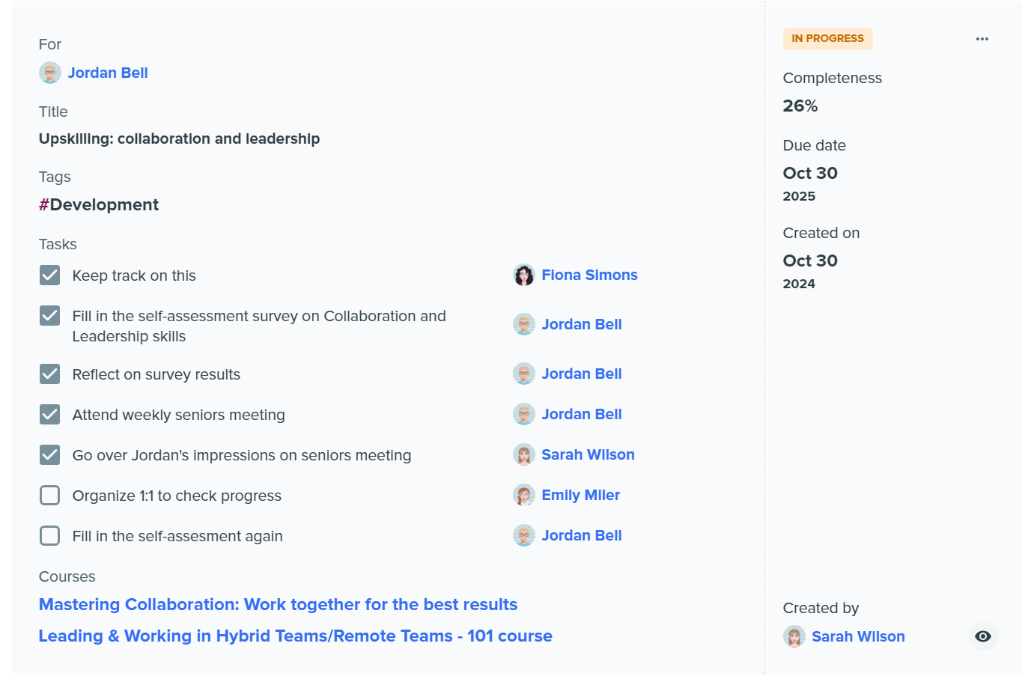Open the more options ellipsis menu
Viewport: 1028px width, 679px height.
982,38
